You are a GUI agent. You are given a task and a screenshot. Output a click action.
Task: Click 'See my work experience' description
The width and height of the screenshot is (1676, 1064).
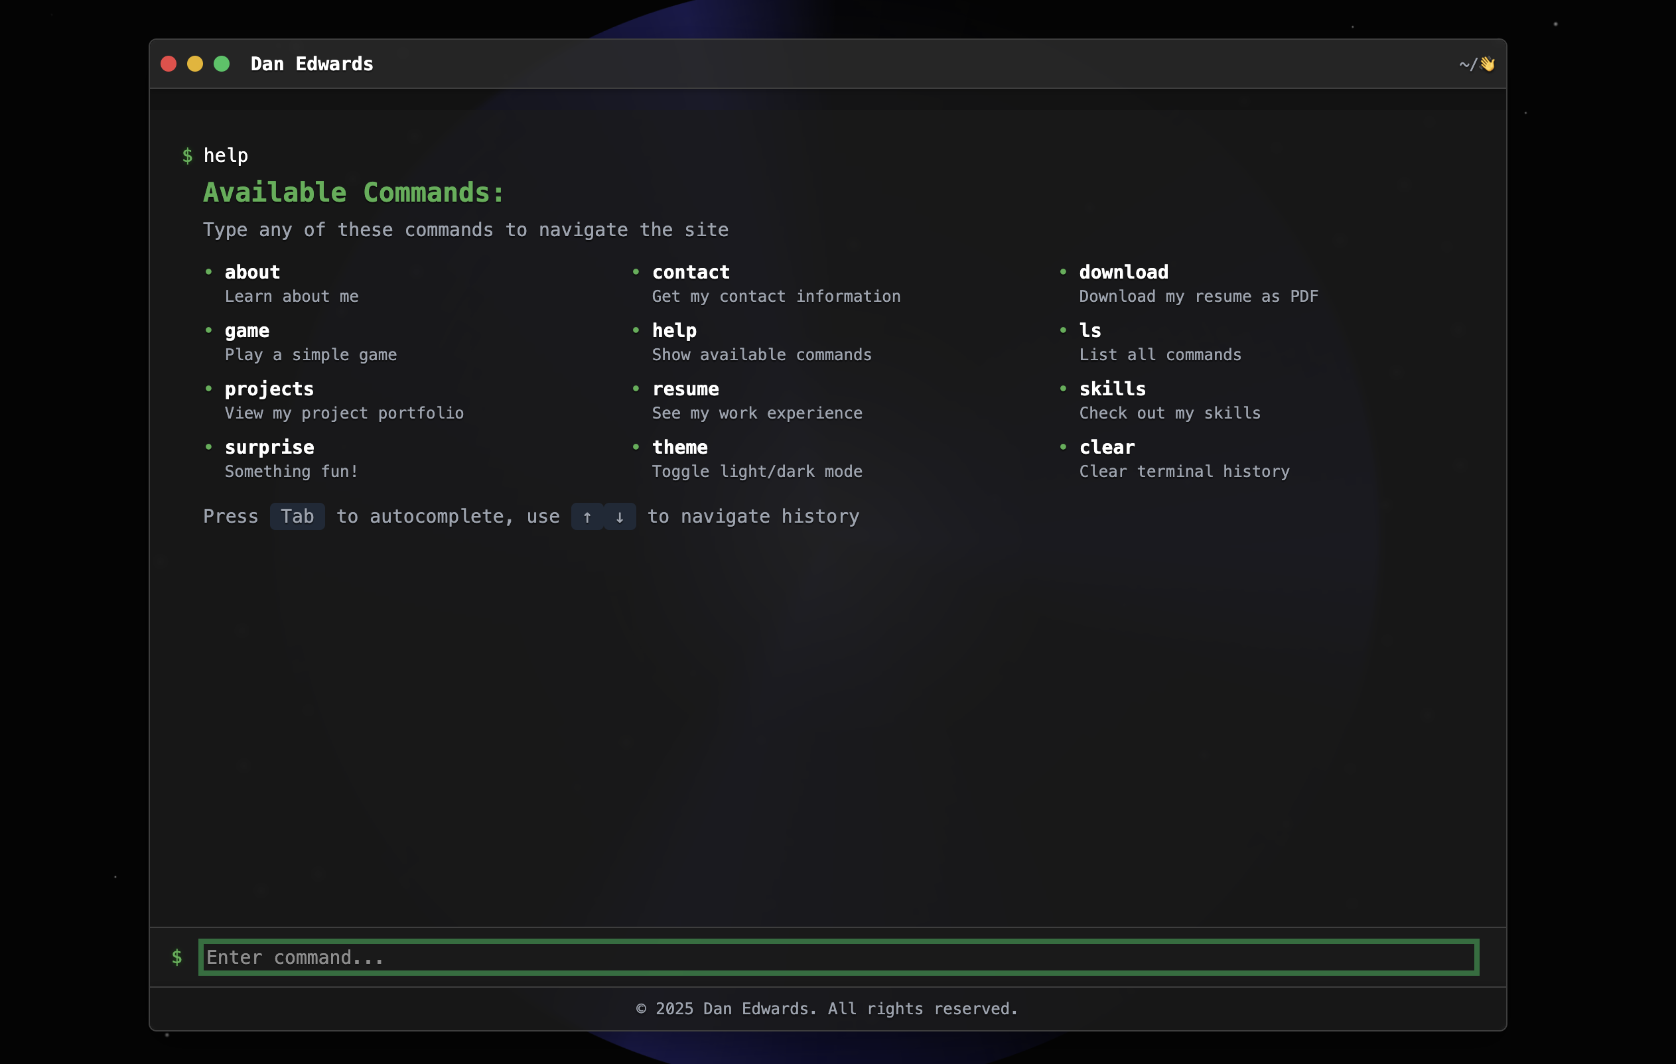pos(756,413)
